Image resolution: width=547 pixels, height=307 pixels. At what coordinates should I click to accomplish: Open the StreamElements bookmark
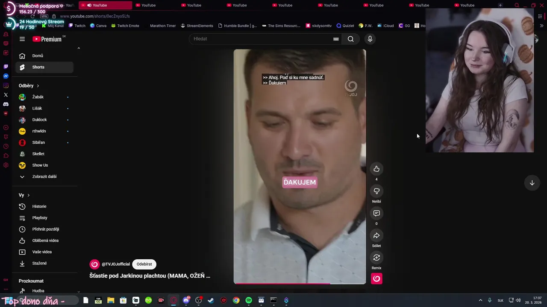[197, 26]
